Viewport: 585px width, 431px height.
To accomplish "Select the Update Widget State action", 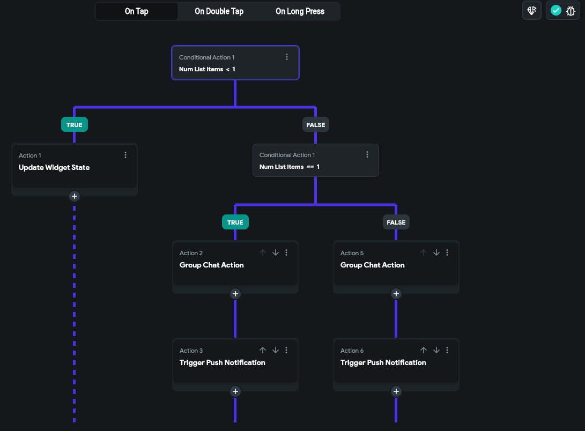I will point(54,168).
